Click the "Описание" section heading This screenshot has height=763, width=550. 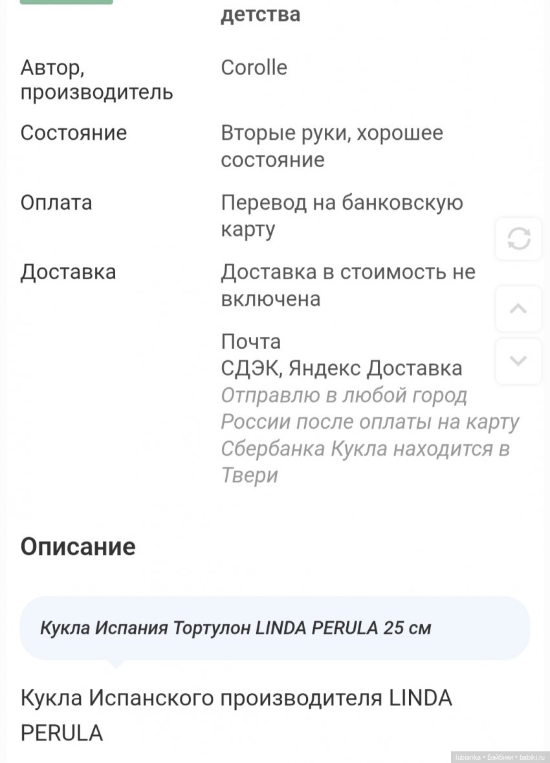tap(78, 547)
